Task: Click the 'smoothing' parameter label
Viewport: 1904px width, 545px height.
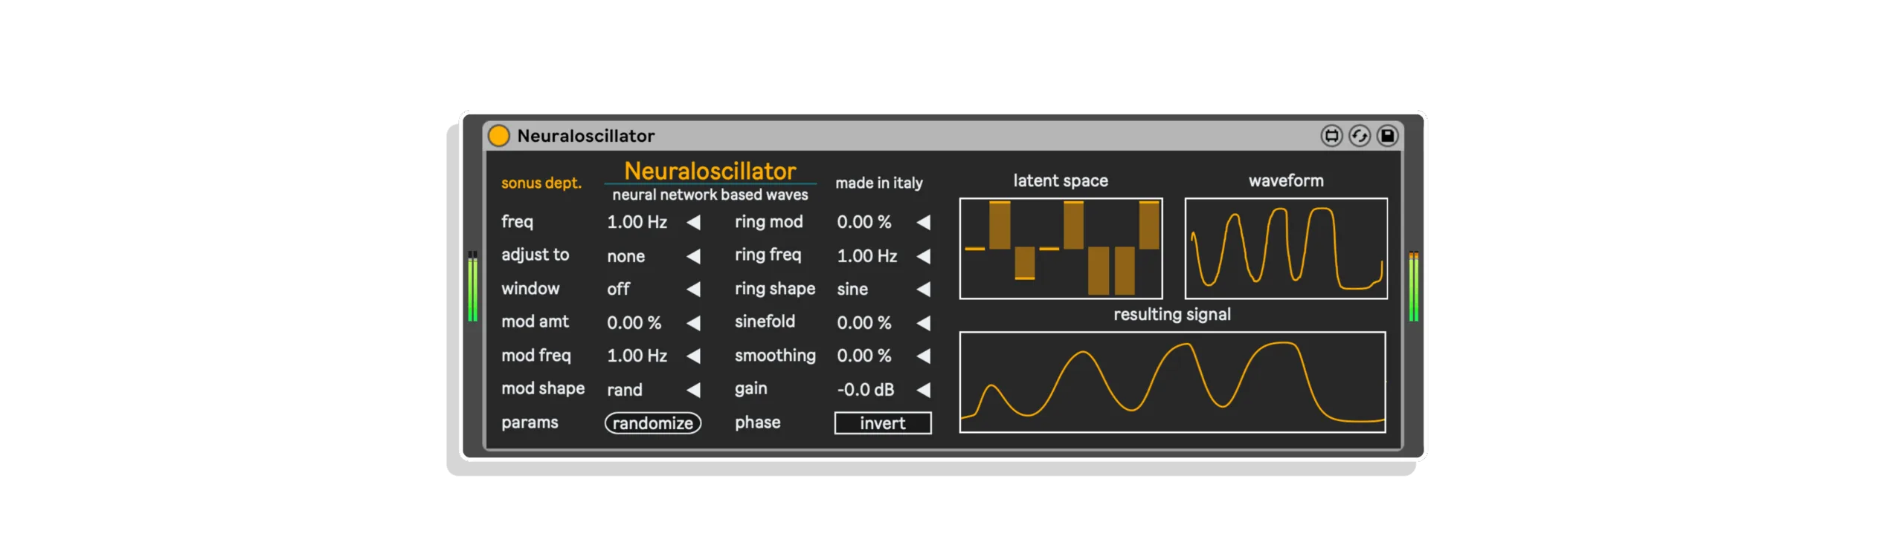Action: [774, 356]
